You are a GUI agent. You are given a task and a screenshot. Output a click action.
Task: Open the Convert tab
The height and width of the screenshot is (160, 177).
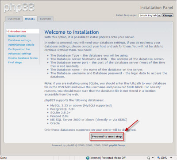pyautogui.click(x=46, y=19)
